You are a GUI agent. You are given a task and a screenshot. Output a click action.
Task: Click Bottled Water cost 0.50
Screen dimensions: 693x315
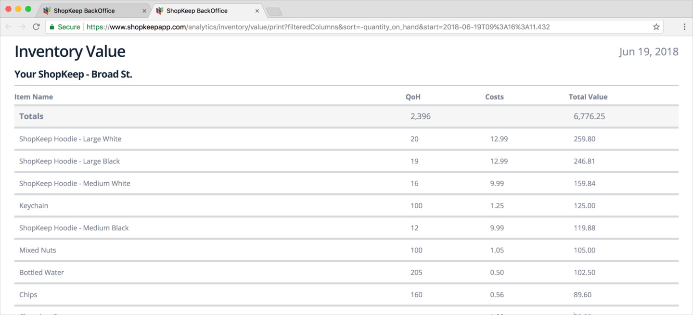[x=497, y=272]
